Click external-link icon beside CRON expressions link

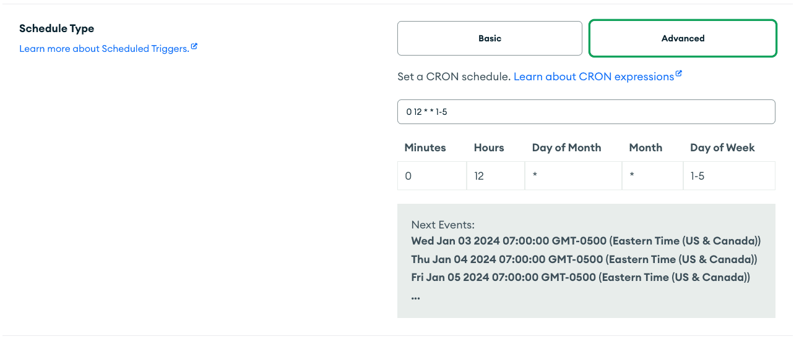point(679,75)
